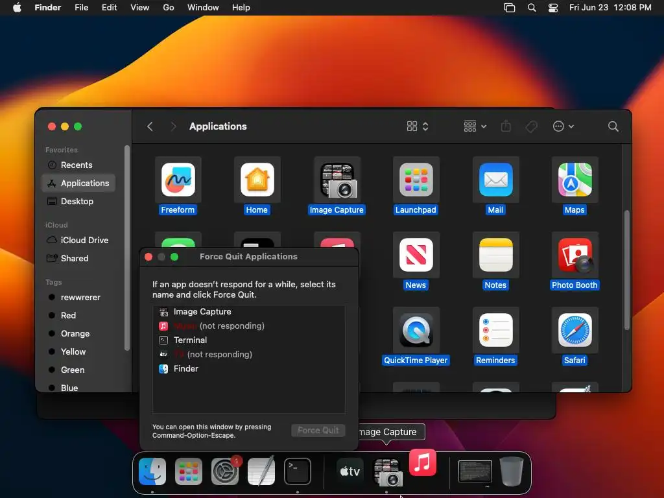The width and height of the screenshot is (664, 498).
Task: Open the Apple menu
Action: [17, 8]
